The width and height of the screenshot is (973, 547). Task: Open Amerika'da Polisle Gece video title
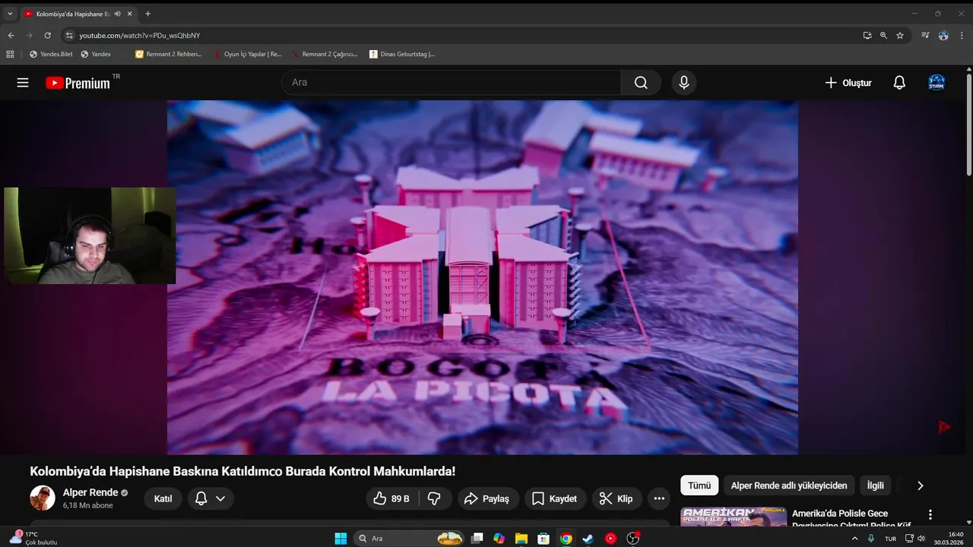[851, 519]
